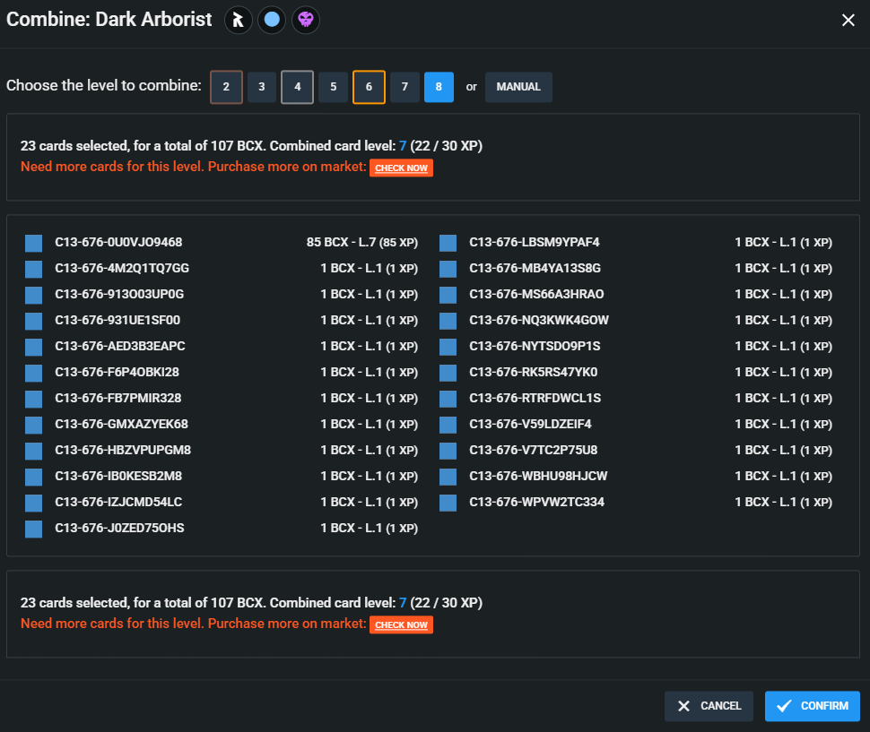Viewport: 870px width, 732px height.
Task: Toggle checkbox for C13-676-RK5RS47YK0
Action: pyautogui.click(x=448, y=373)
